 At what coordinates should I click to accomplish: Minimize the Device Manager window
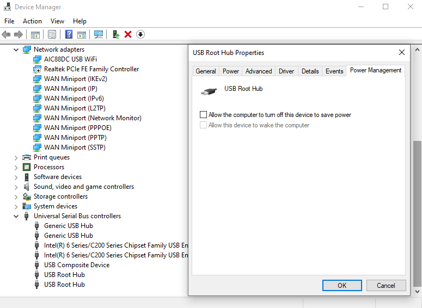coord(361,7)
